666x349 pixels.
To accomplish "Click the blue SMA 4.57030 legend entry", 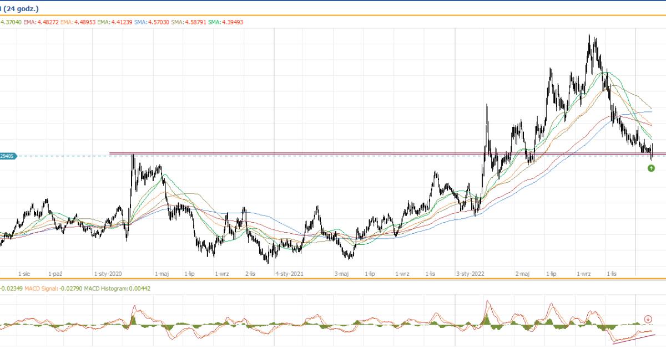I will 152,22.
